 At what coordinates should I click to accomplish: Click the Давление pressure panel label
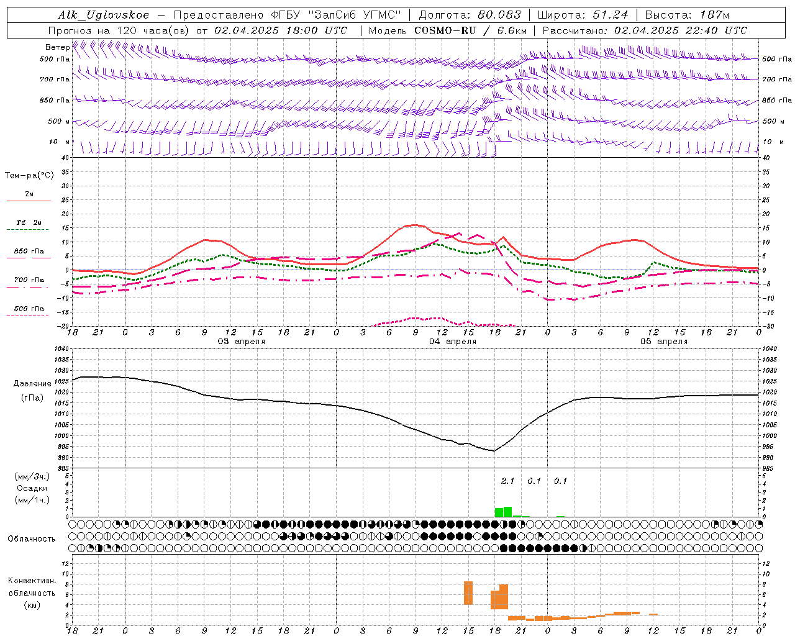(x=32, y=384)
